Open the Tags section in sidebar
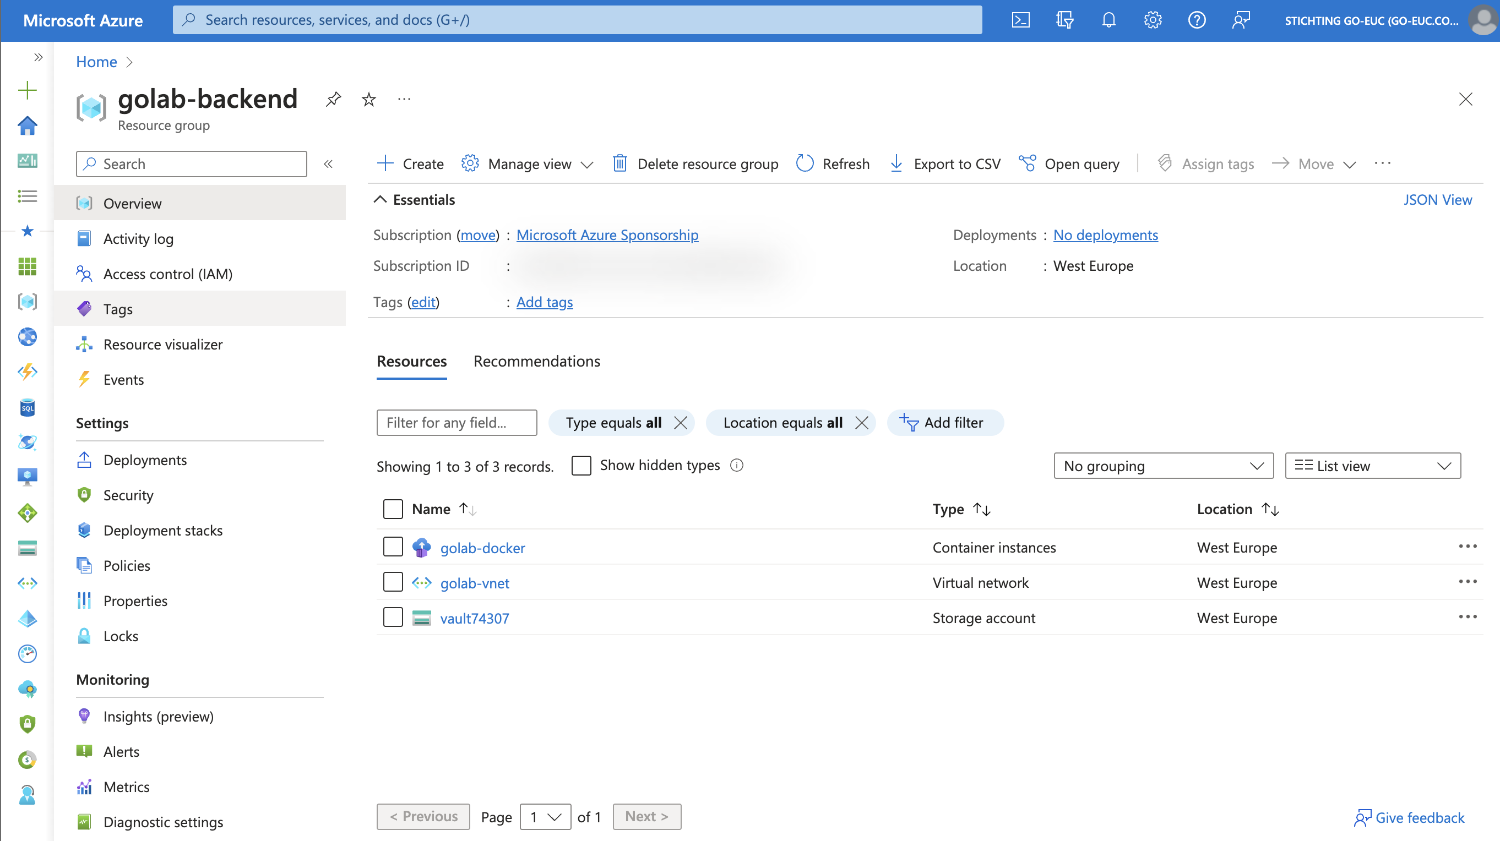 click(x=116, y=308)
